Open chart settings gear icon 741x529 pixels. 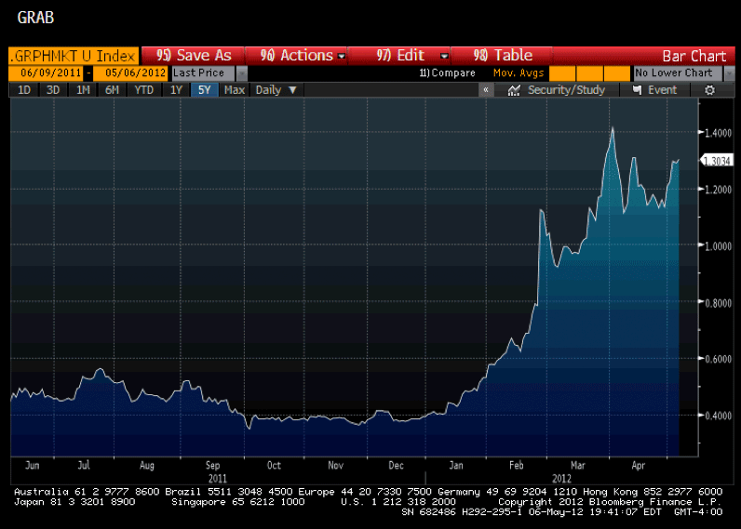(x=709, y=90)
